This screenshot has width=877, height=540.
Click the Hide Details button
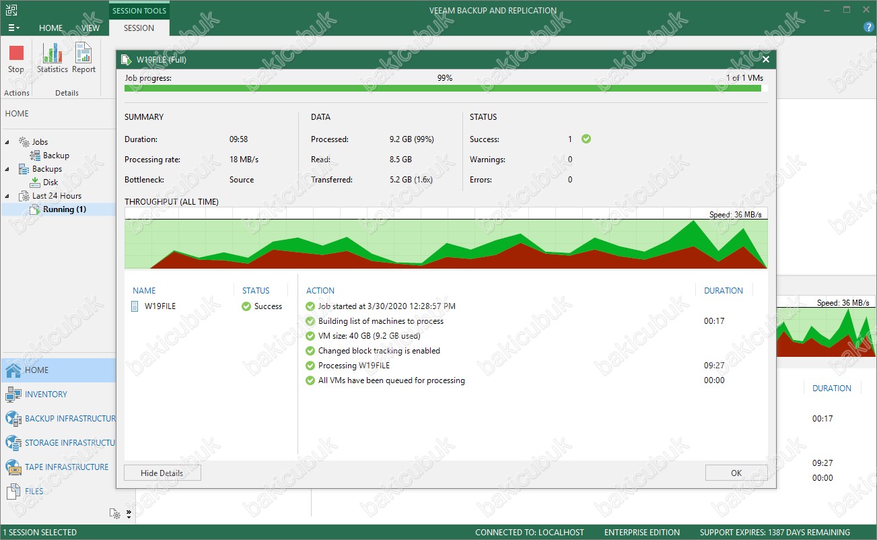point(162,473)
